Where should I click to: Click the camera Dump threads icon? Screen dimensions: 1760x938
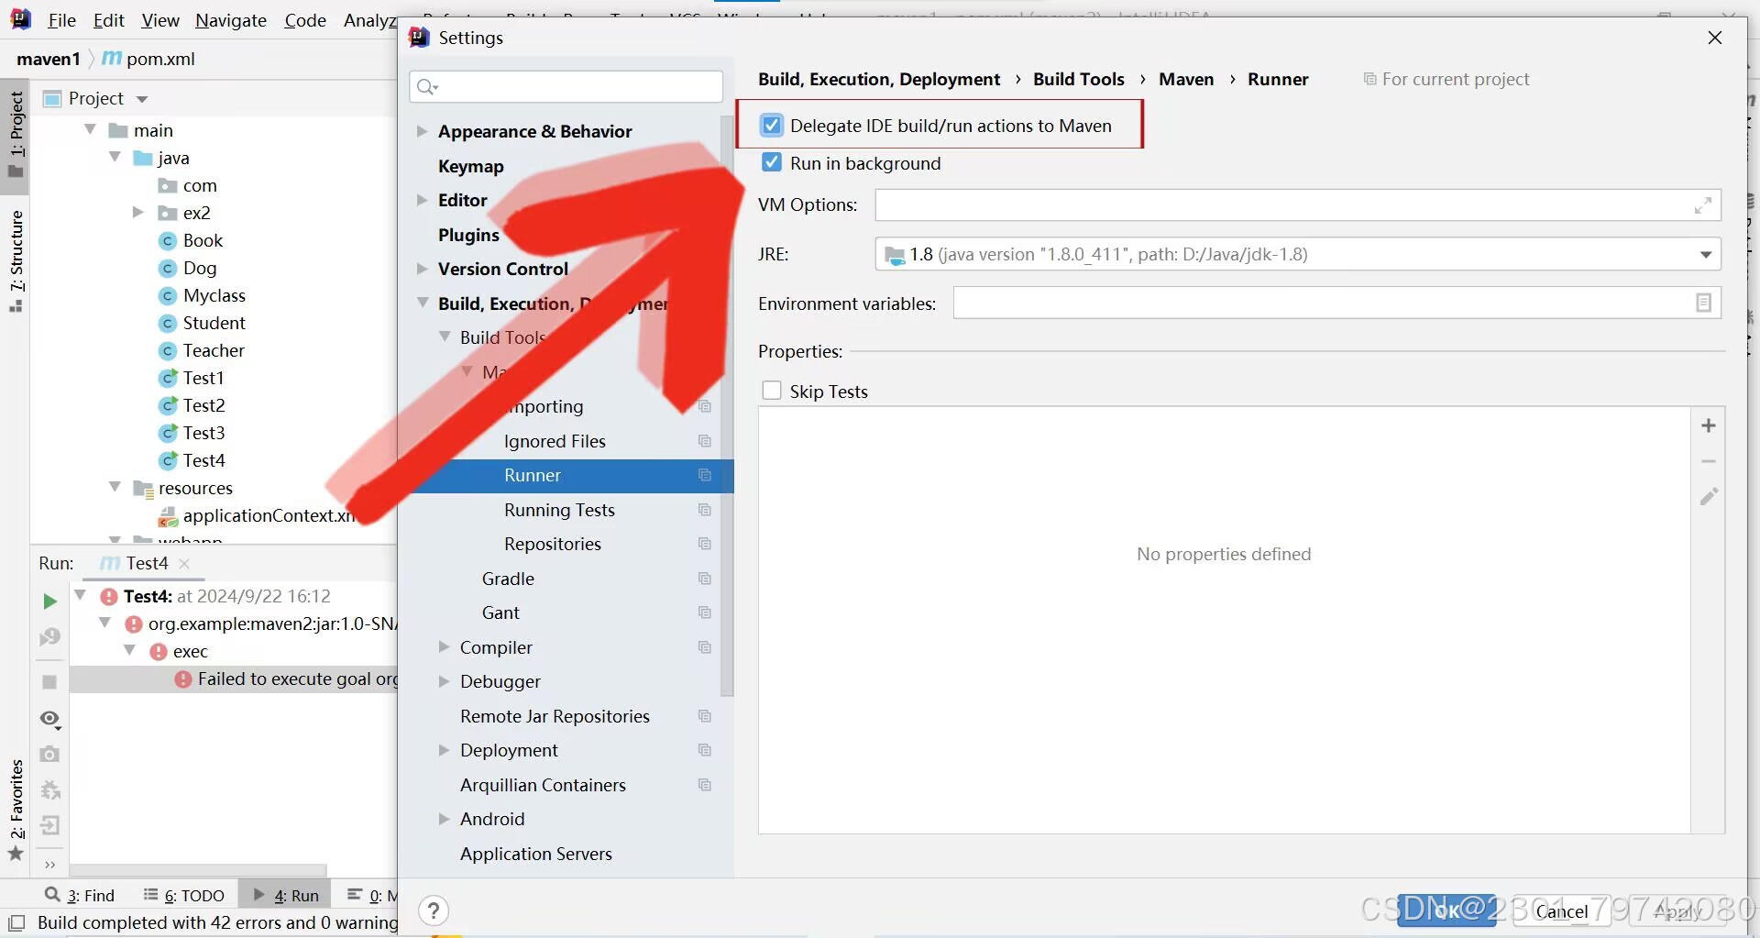49,754
